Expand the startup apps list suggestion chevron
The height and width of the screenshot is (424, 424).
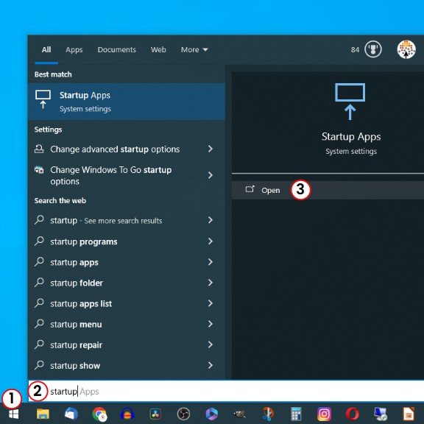click(x=211, y=303)
